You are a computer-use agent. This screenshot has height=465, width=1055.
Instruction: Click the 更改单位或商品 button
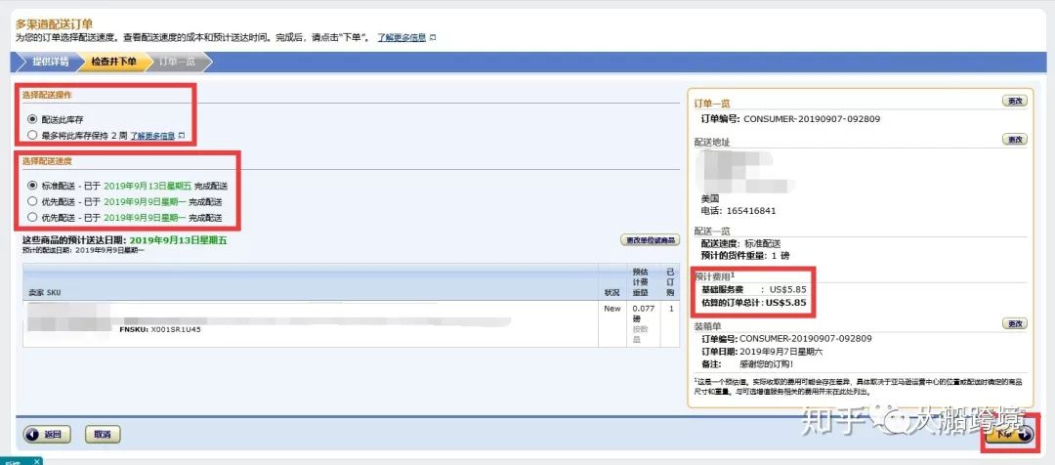click(x=650, y=240)
